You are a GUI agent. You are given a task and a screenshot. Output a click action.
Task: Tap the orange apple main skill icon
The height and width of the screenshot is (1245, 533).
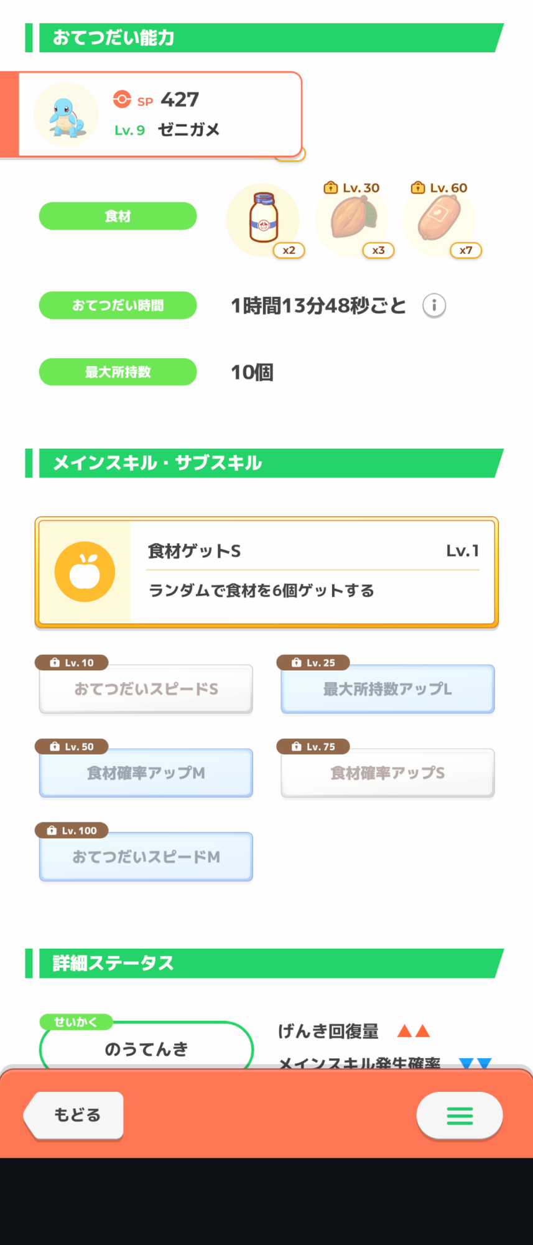tap(85, 571)
